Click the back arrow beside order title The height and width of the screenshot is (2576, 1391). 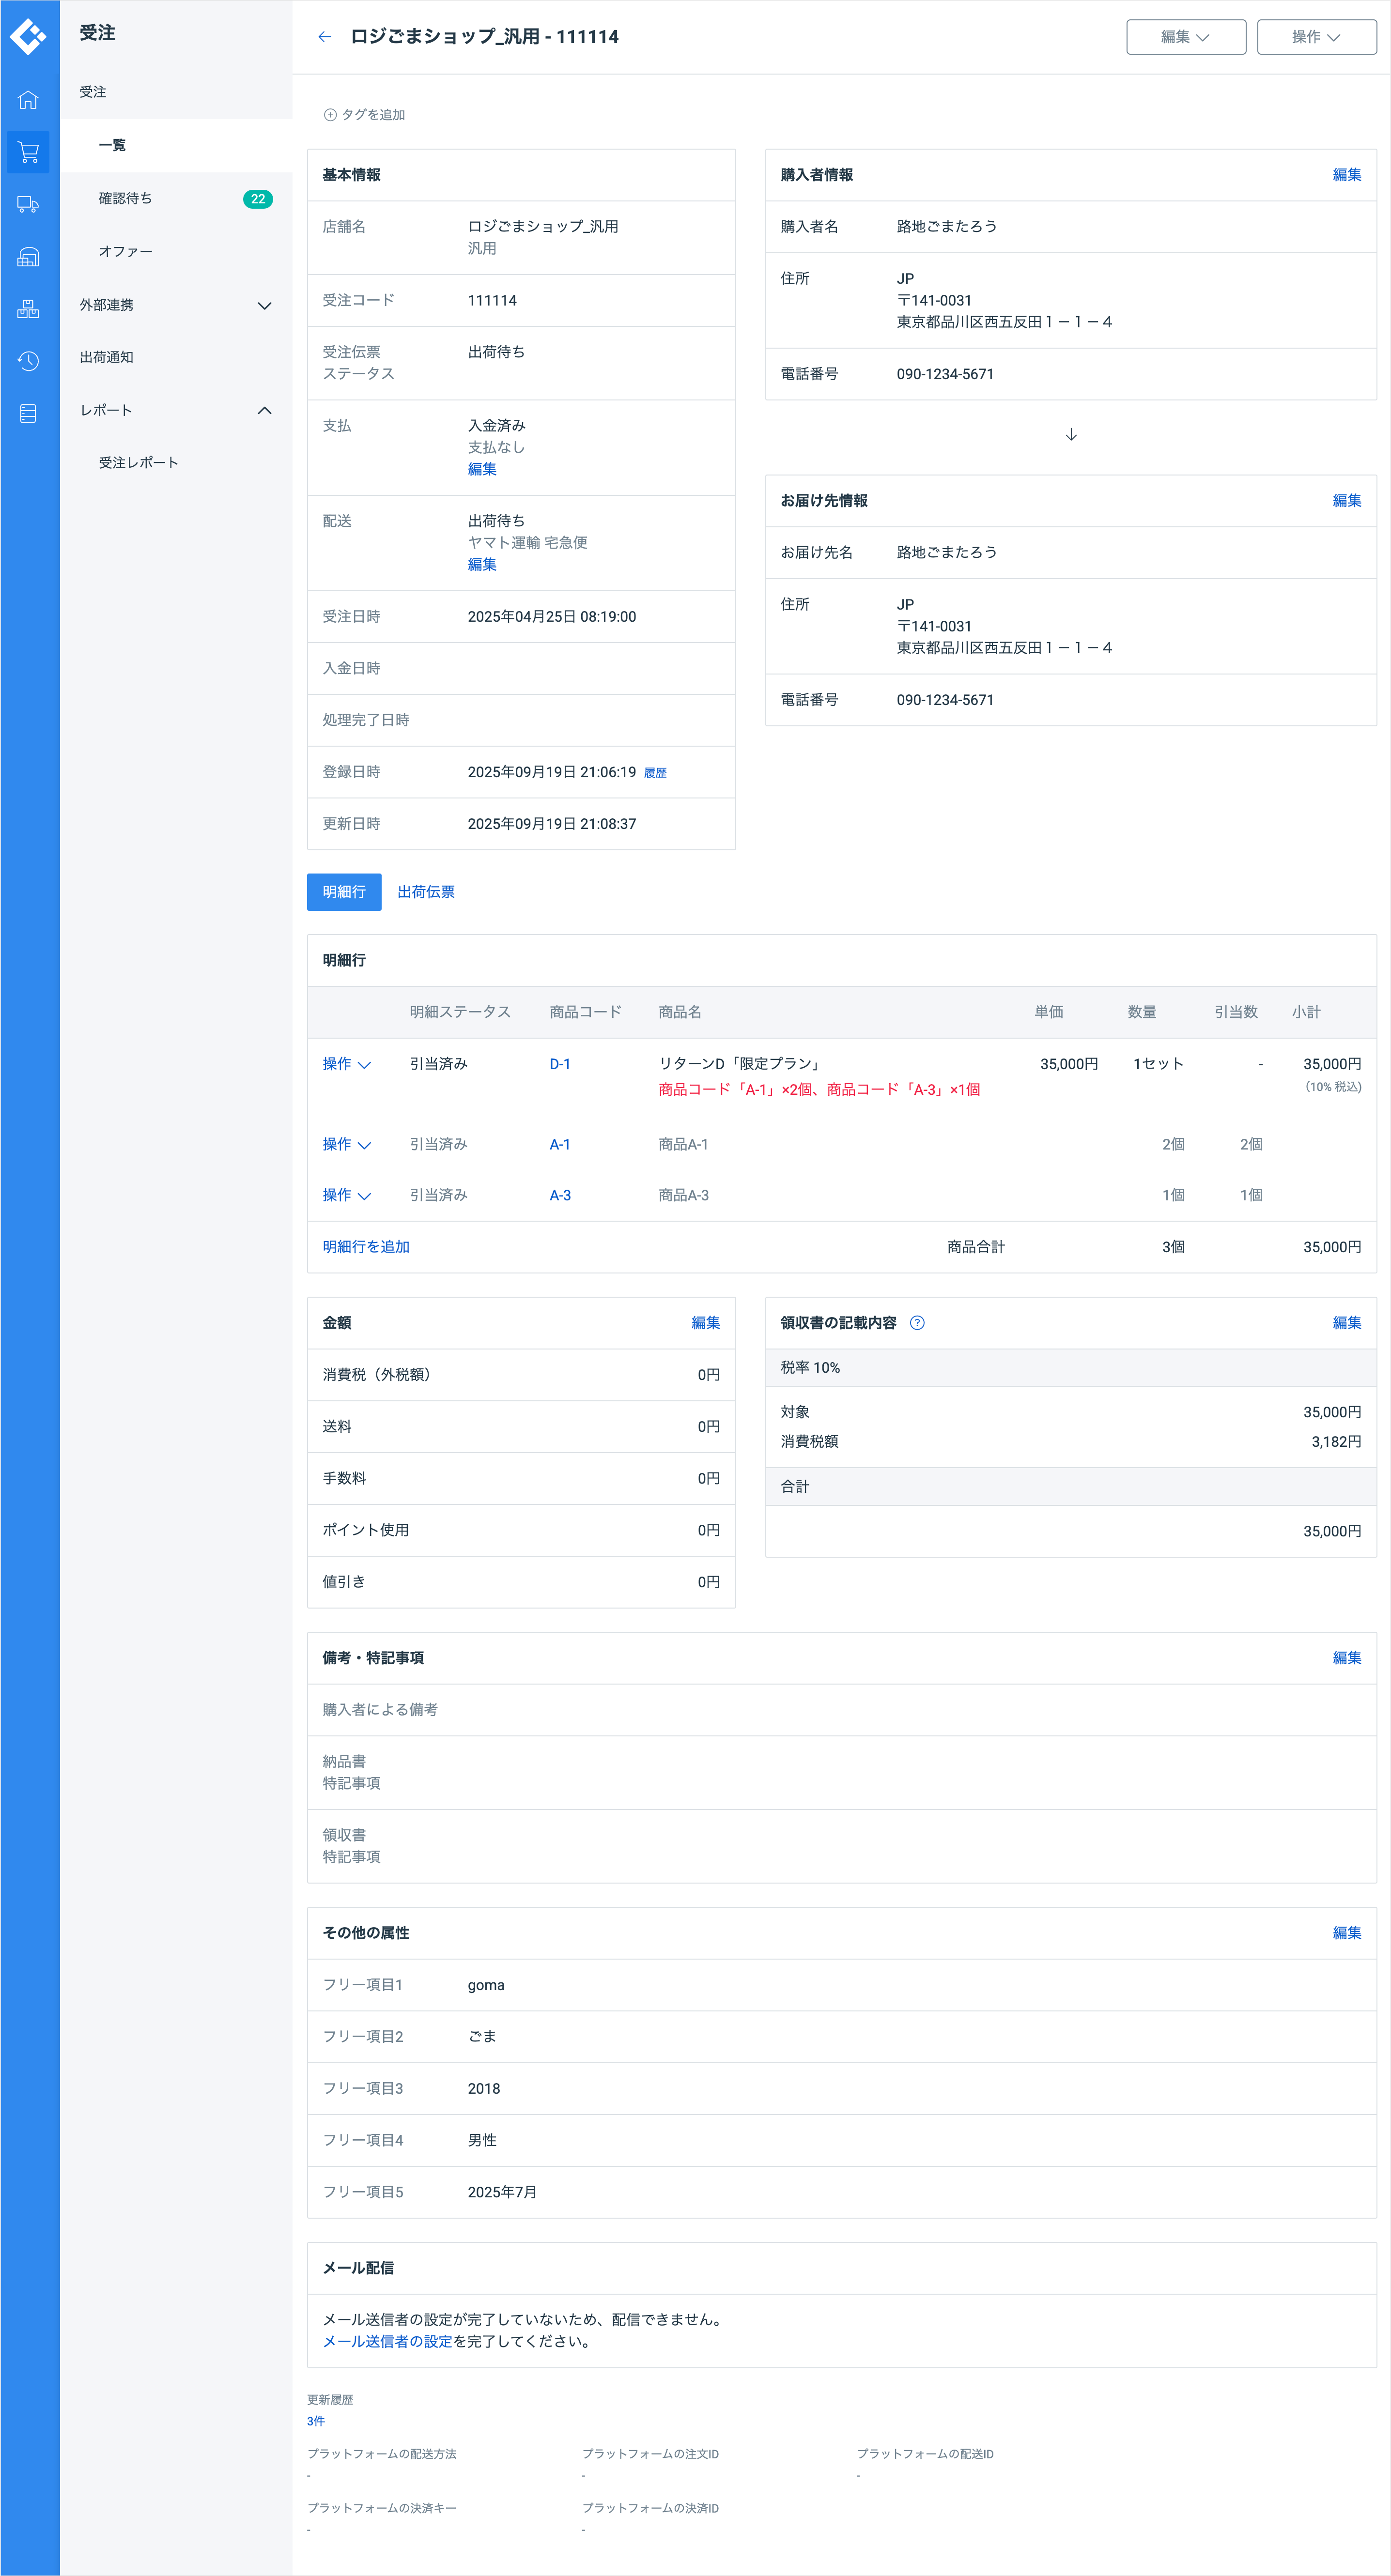pyautogui.click(x=324, y=37)
